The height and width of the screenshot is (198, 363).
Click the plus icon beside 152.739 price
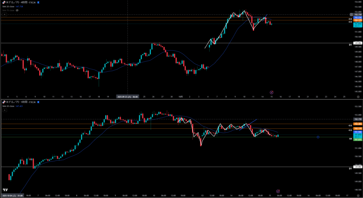[351, 14]
